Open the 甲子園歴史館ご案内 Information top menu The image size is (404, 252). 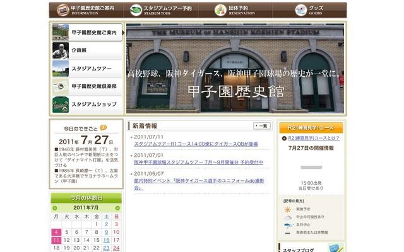(x=86, y=10)
